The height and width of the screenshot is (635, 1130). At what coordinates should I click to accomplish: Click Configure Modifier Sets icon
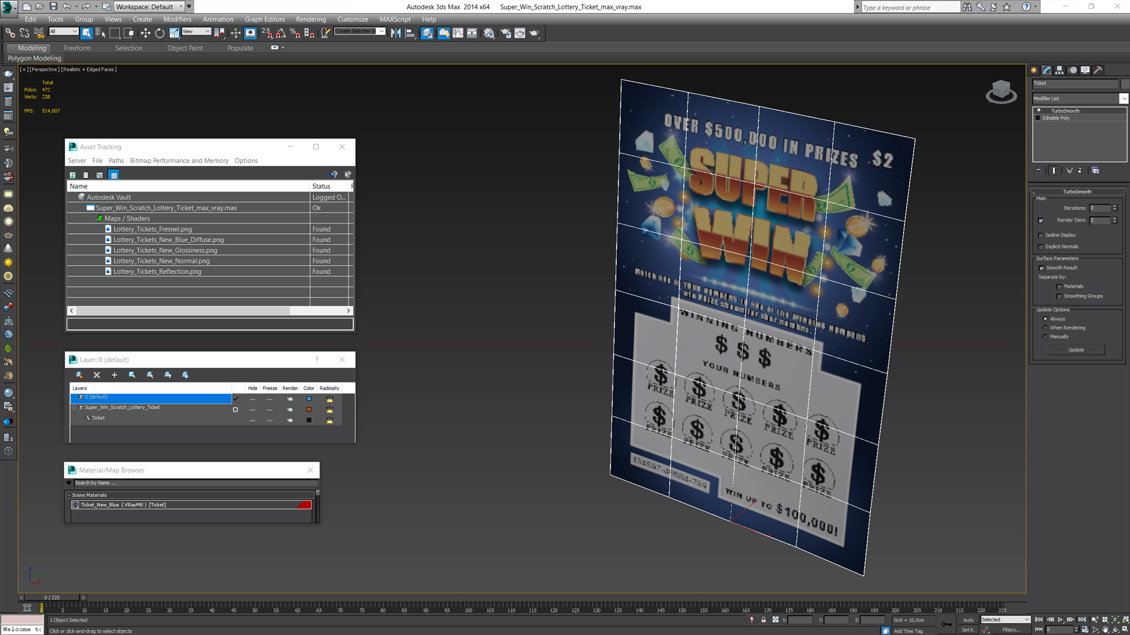click(1095, 171)
